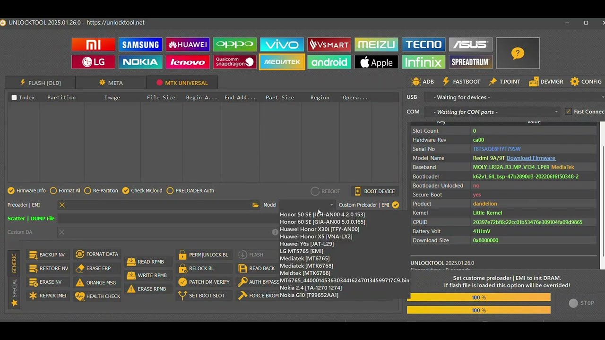Choose the Apple brand tile
The image size is (605, 340).
point(377,62)
